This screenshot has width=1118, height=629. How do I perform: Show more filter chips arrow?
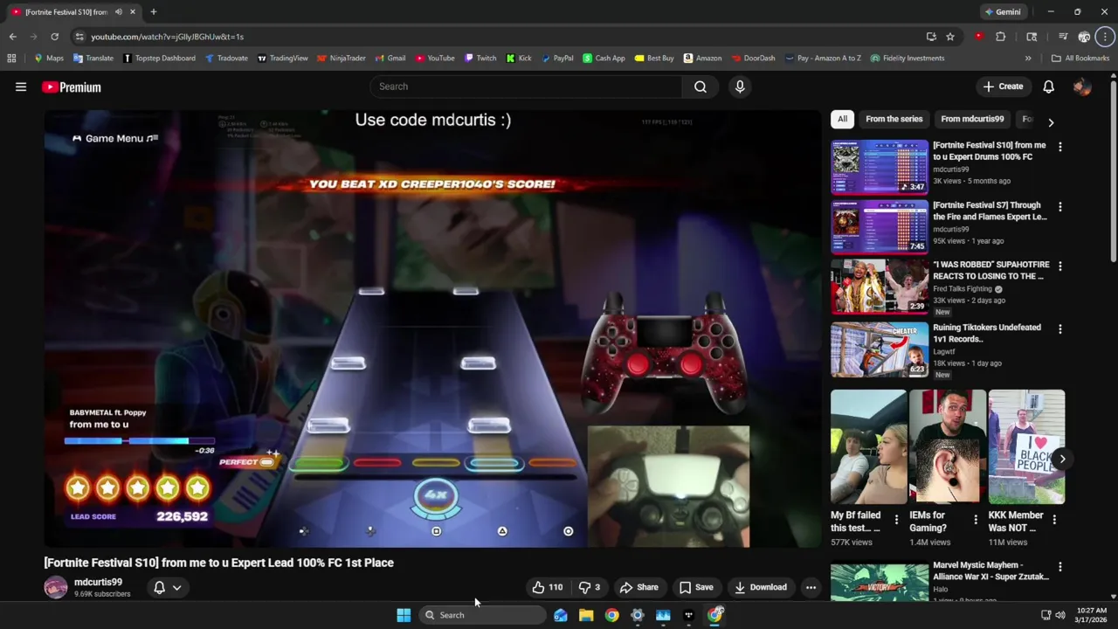tap(1051, 122)
